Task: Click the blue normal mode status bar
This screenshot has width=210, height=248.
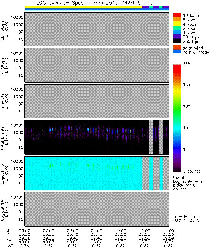Action: (97, 9)
